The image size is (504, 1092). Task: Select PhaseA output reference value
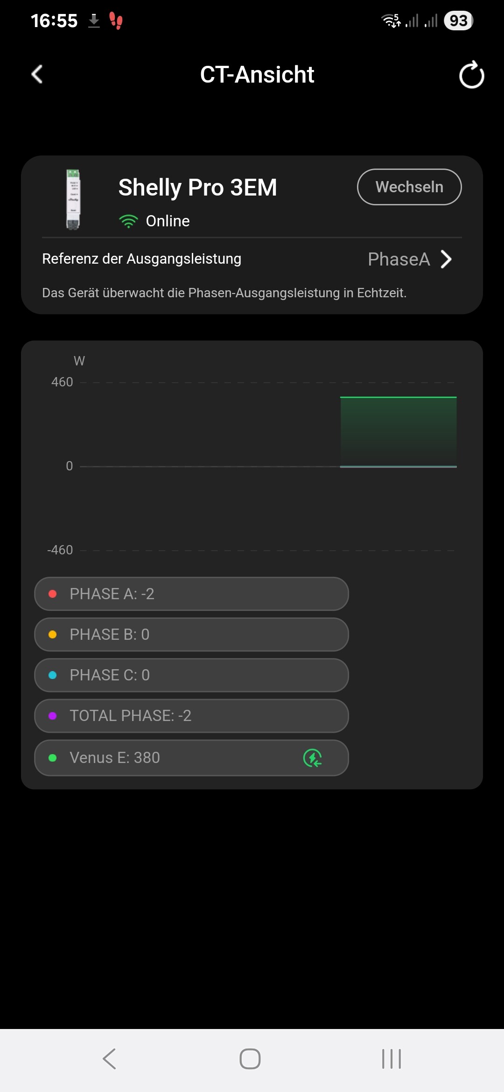tap(399, 259)
